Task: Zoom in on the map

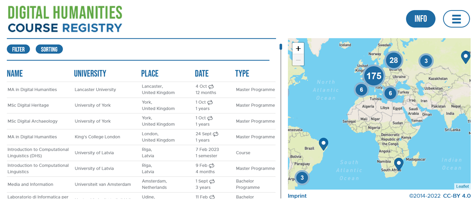Action: click(298, 49)
